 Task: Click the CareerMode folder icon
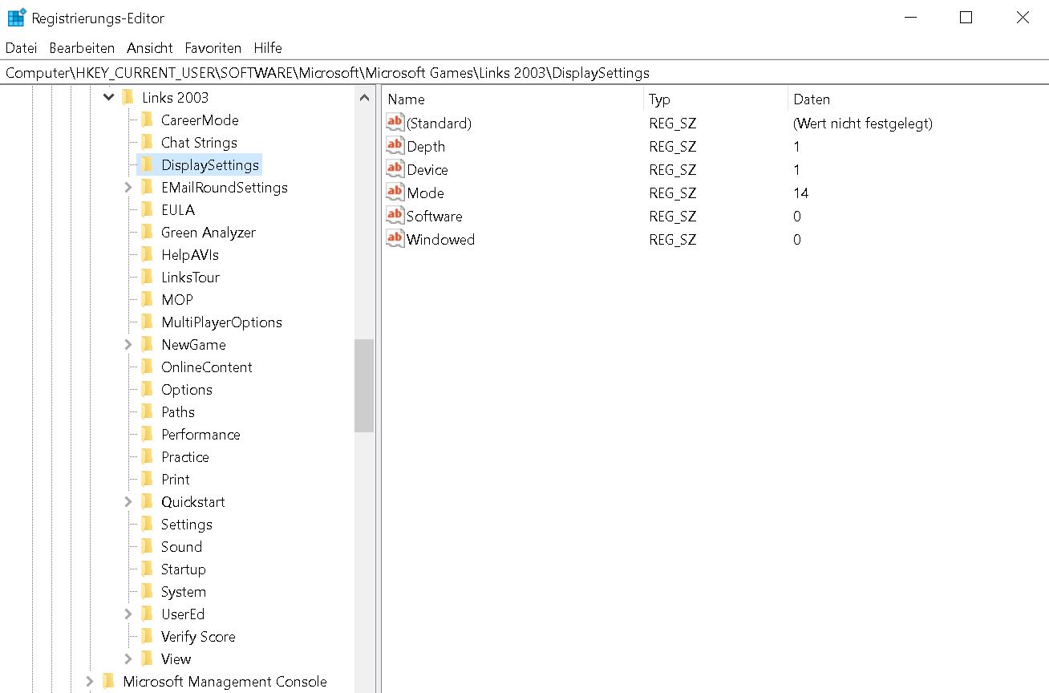coord(147,120)
